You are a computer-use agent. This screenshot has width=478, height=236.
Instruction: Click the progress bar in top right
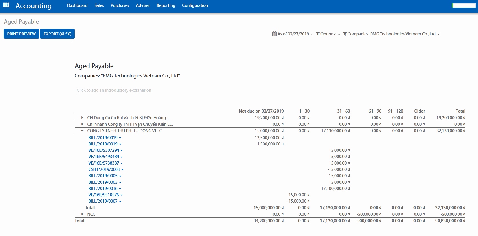click(463, 5)
